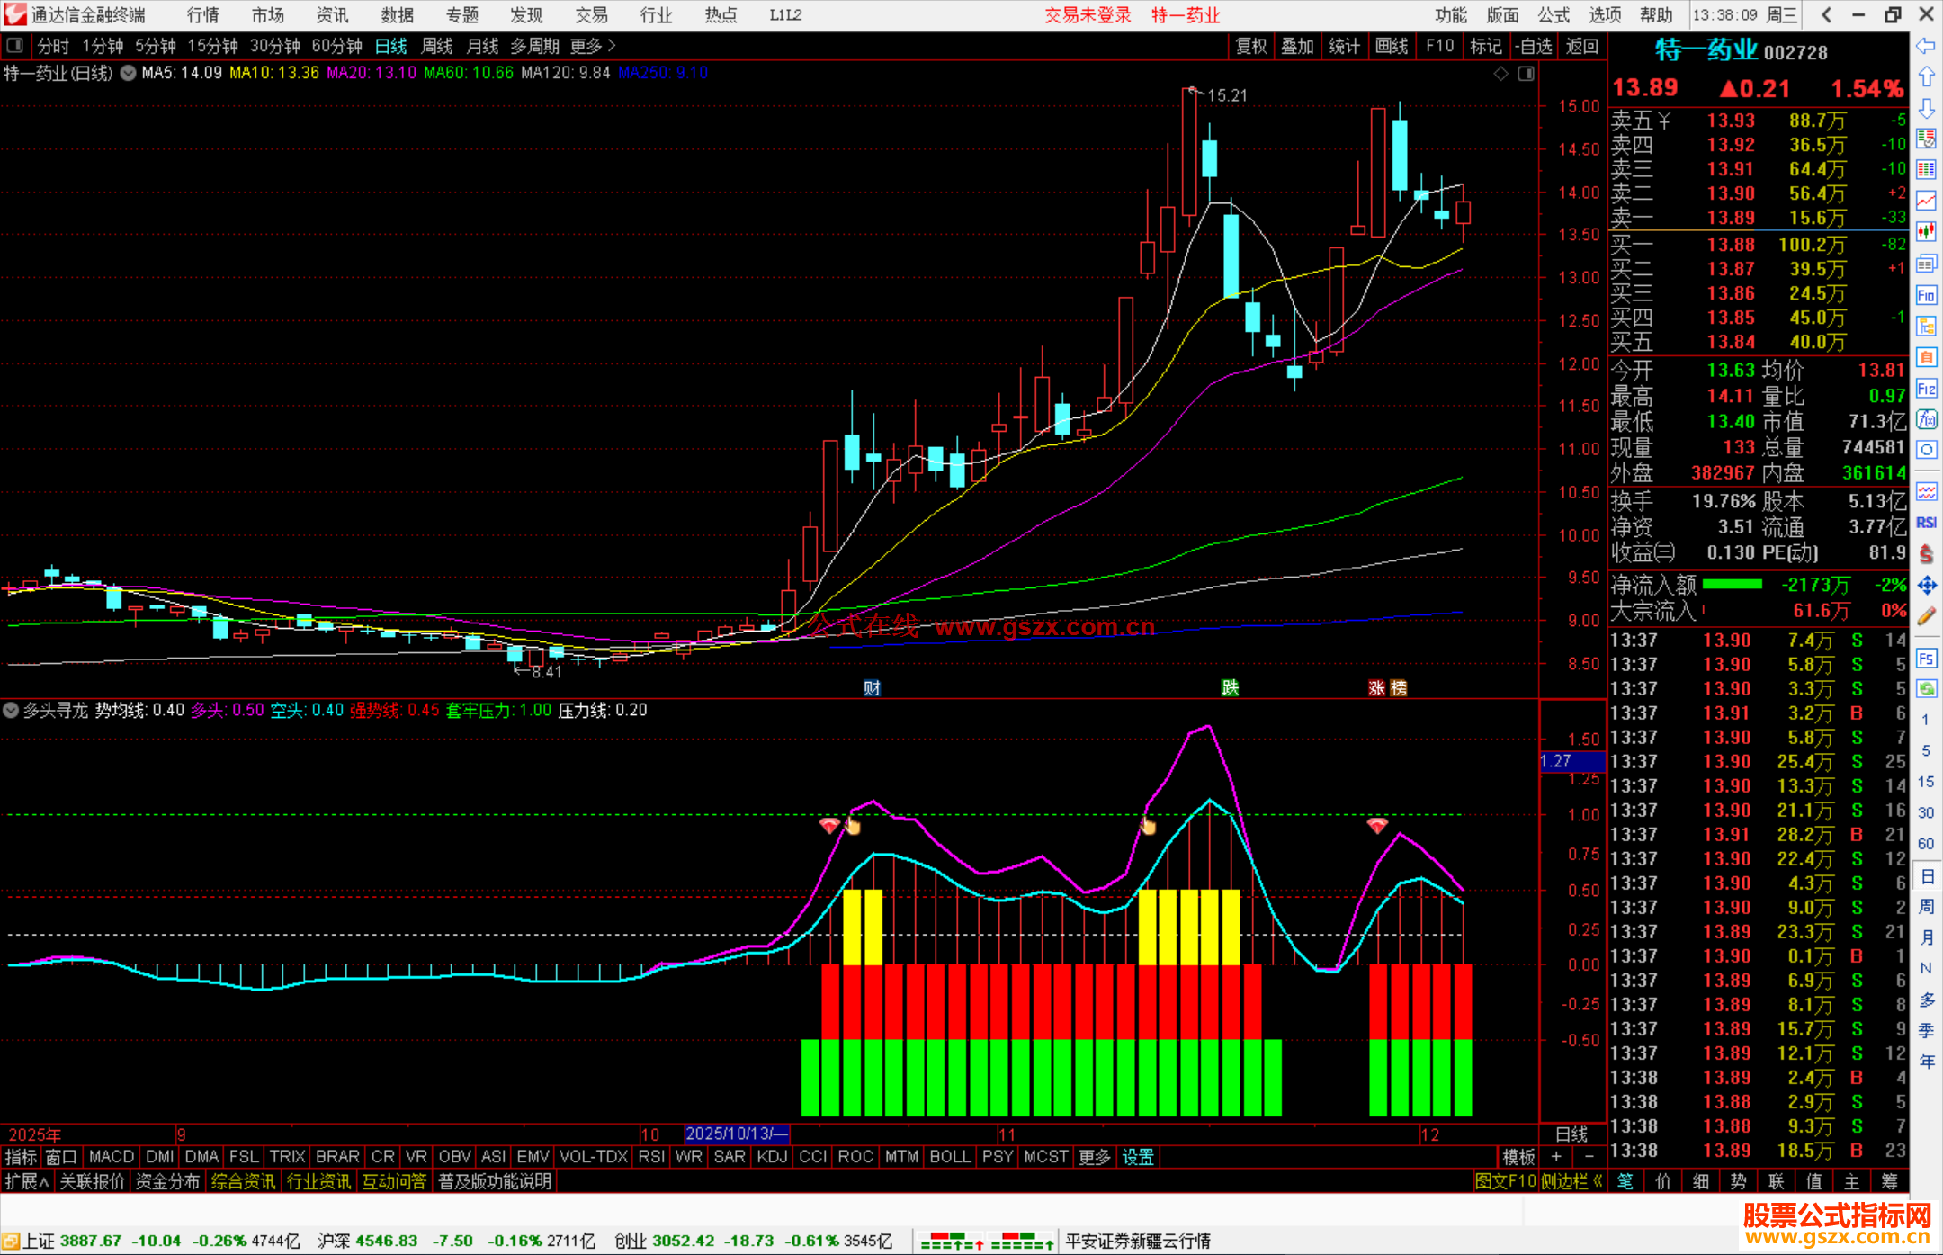The image size is (1943, 1255).
Task: Switch to the 周线 weekly tab
Action: [437, 46]
